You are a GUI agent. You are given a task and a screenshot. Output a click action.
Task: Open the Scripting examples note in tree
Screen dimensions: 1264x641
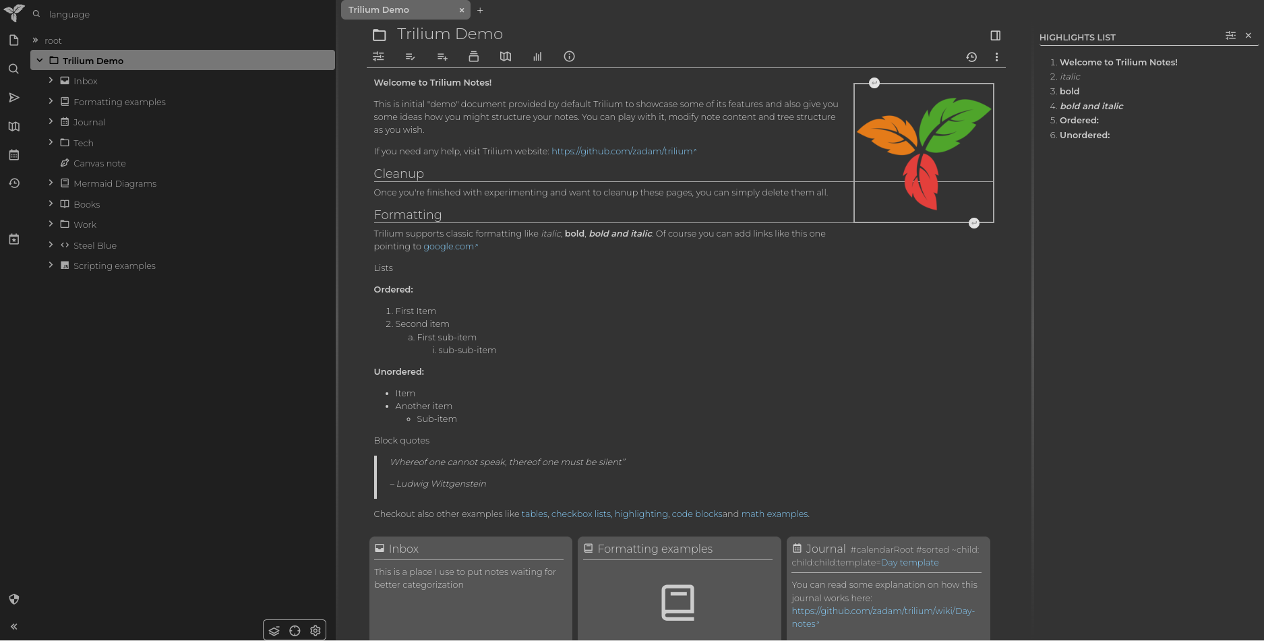click(x=114, y=266)
